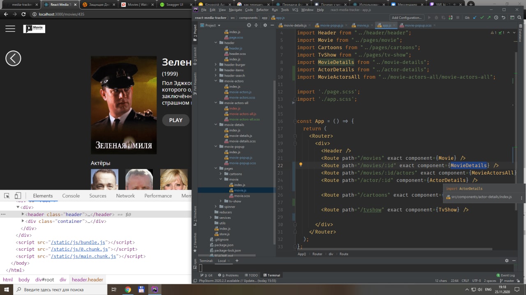The height and width of the screenshot is (295, 526).
Task: Open the hamburger menu in the movie site header
Action: pyautogui.click(x=10, y=28)
